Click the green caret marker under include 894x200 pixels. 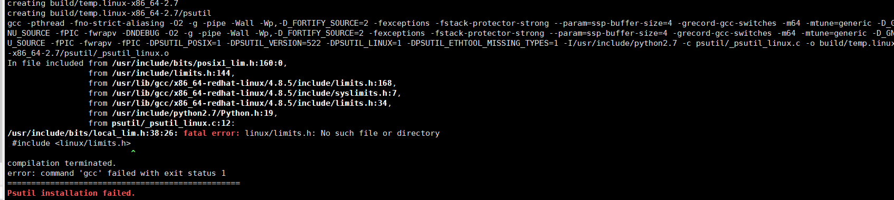click(x=133, y=152)
